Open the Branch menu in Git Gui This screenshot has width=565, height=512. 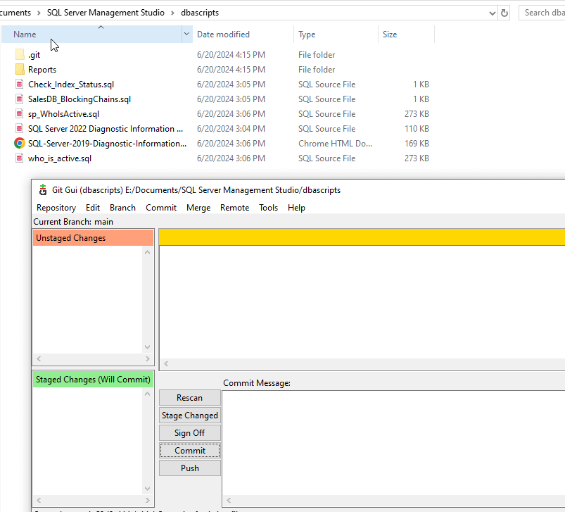pos(122,208)
